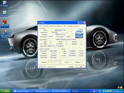Switch to the Memory tab

pyautogui.click(x=59, y=26)
